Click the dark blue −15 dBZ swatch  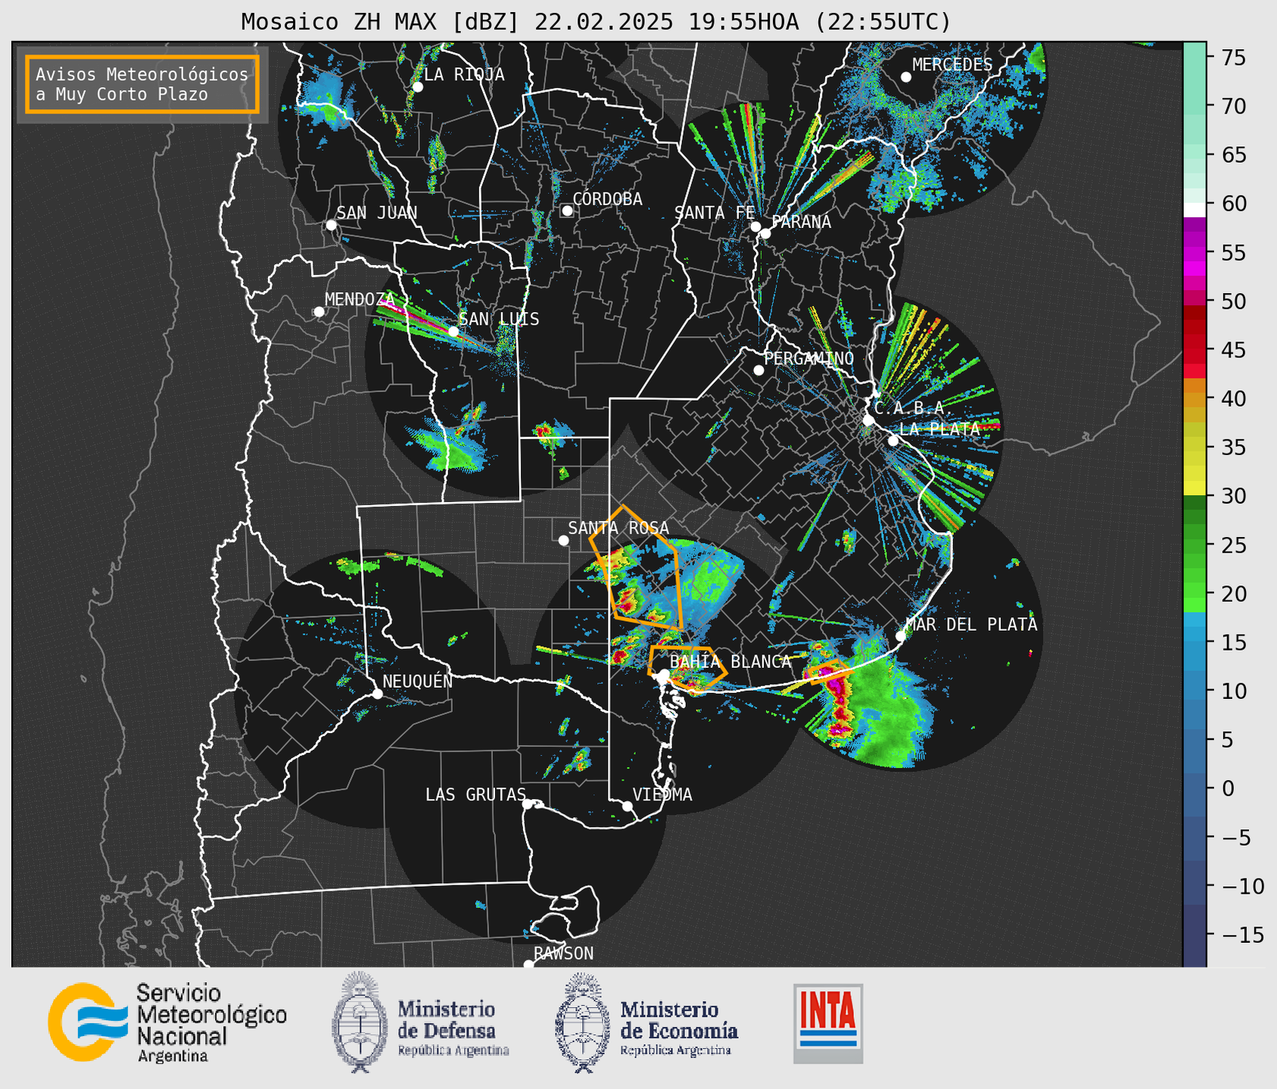point(1194,935)
